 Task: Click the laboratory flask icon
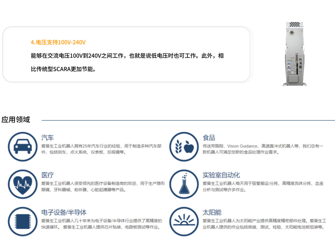[184, 184]
